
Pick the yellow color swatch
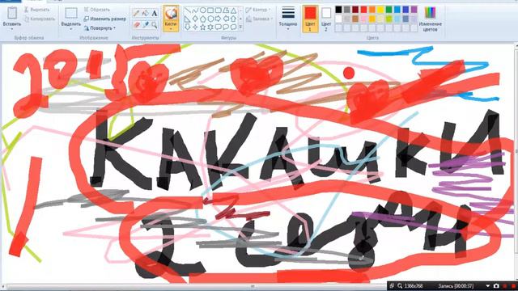click(380, 10)
